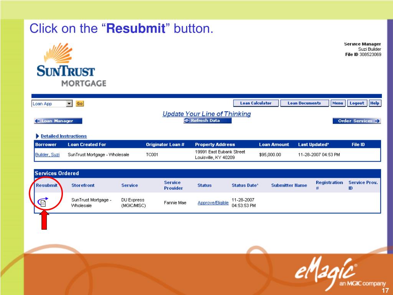
Task: Click SunTrust Mortgage - Wholesale under Loan Created For
Action: click(99, 154)
